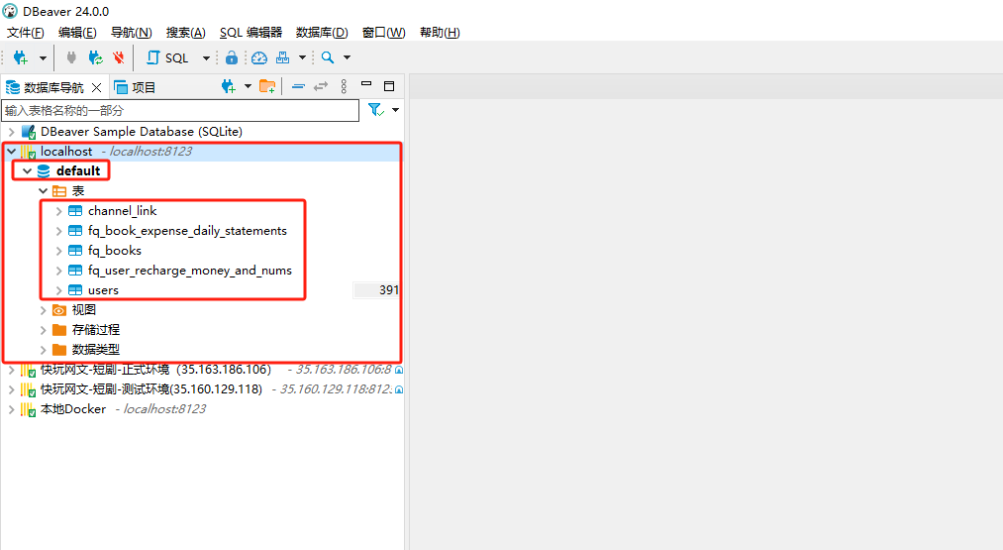Click the Reconnect plug icon with green arrows

click(95, 57)
